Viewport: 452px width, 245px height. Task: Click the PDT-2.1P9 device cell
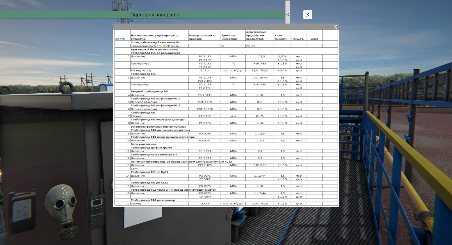coord(205,102)
